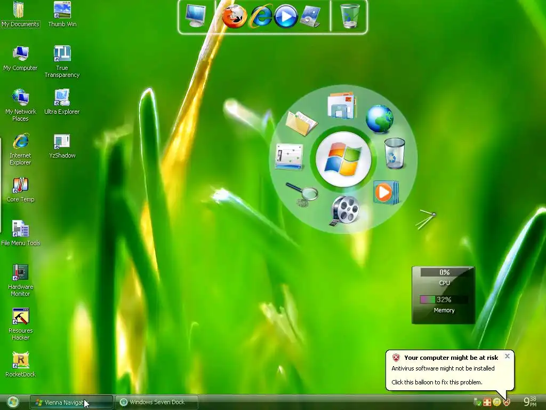Click the yellow round tray icon
Image resolution: width=546 pixels, height=410 pixels.
[x=497, y=403]
